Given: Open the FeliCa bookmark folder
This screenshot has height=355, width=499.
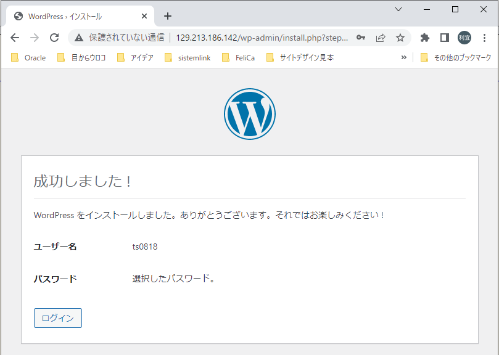Looking at the screenshot, I should [239, 57].
